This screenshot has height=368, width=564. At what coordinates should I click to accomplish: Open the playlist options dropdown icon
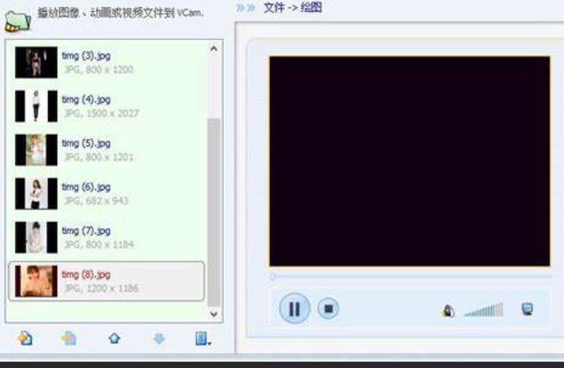coord(203,339)
